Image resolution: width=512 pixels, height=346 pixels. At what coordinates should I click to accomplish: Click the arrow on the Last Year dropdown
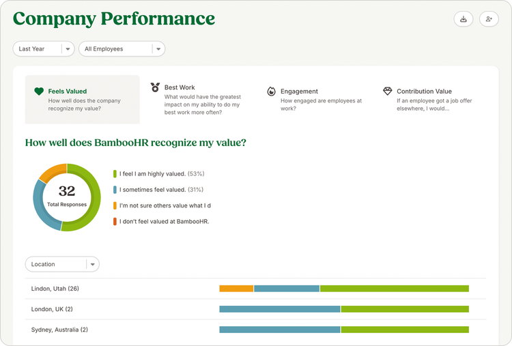(x=68, y=49)
